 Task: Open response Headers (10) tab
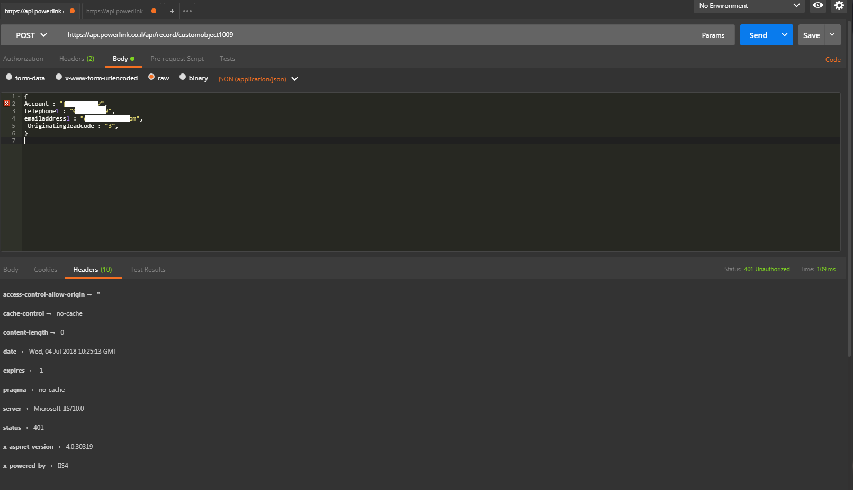pyautogui.click(x=93, y=270)
